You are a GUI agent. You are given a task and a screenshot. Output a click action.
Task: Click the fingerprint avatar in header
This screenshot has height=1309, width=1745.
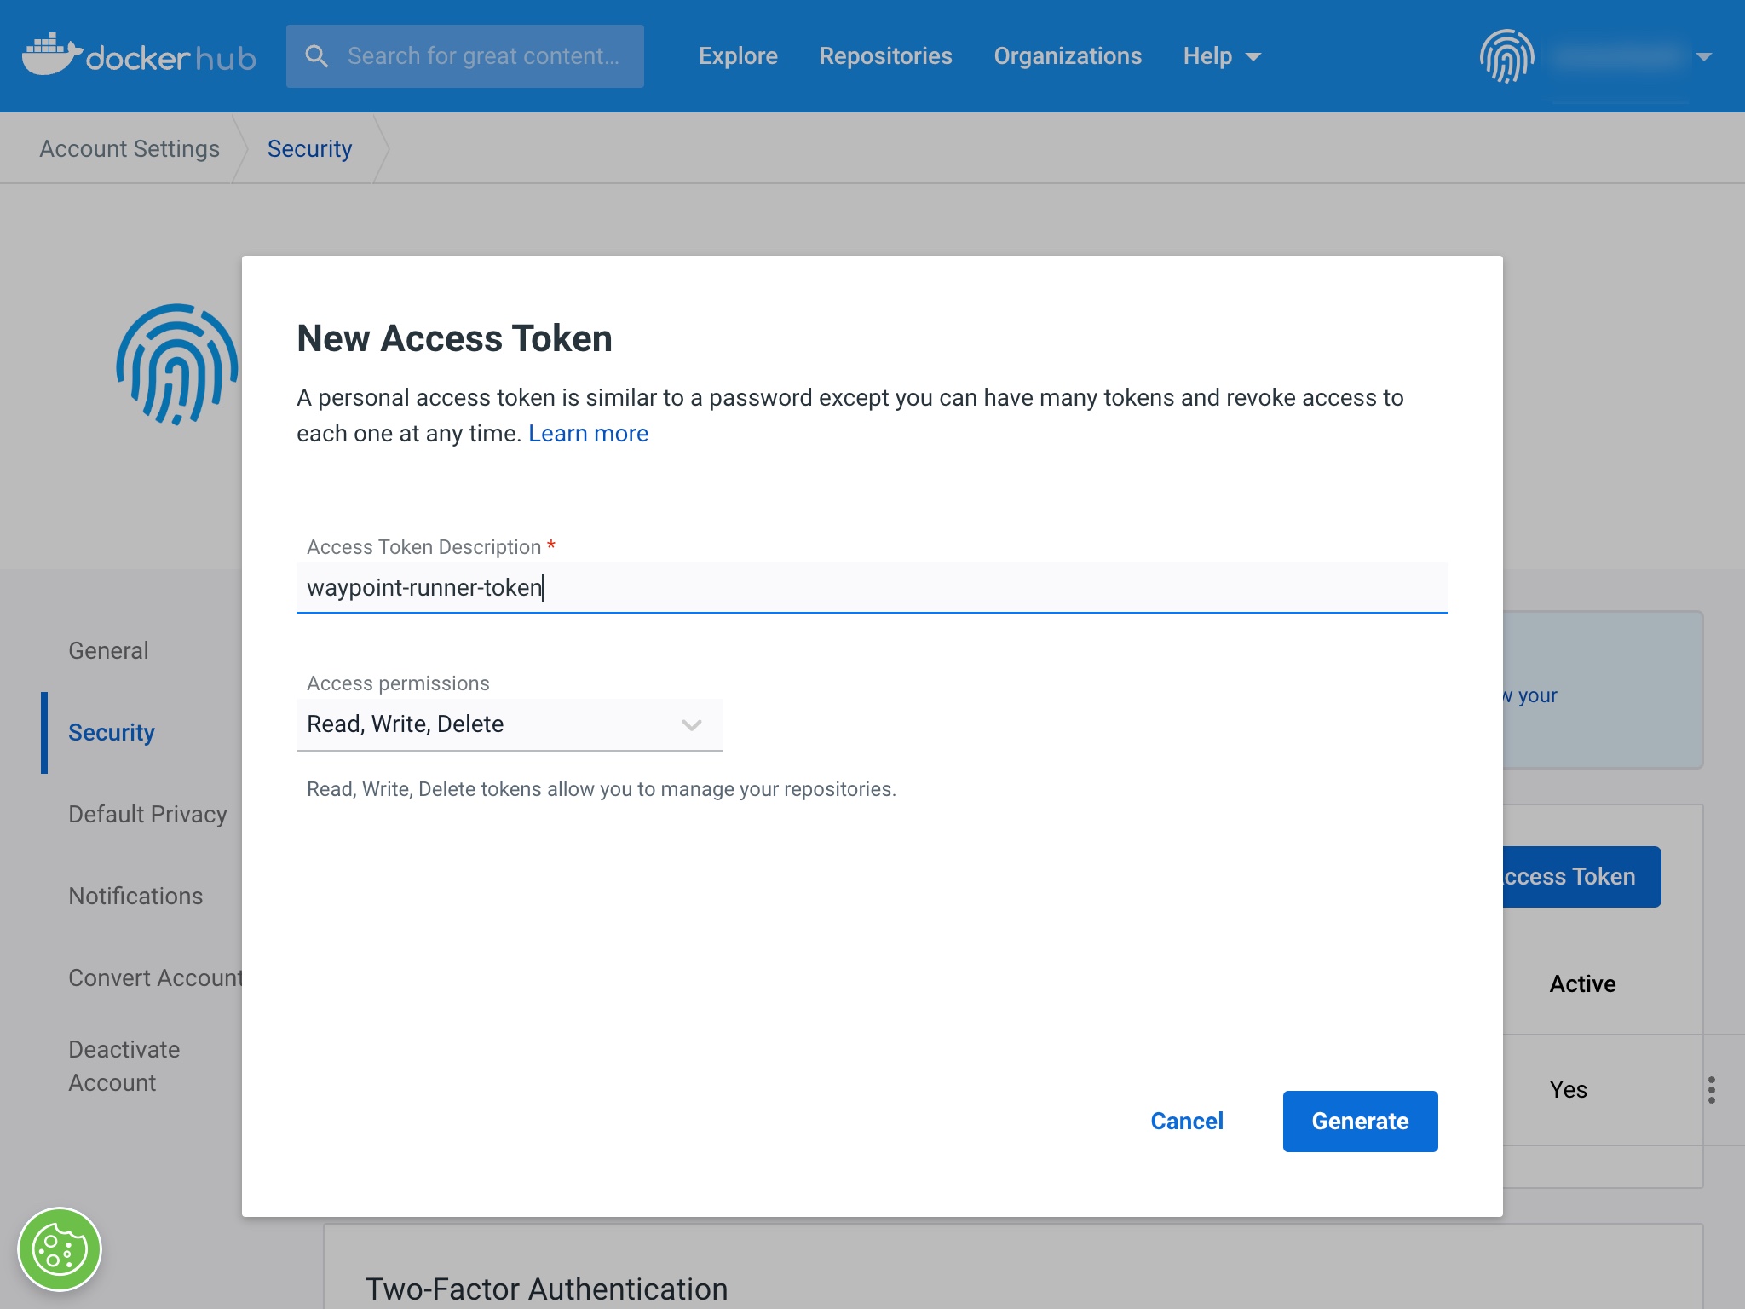tap(1506, 56)
